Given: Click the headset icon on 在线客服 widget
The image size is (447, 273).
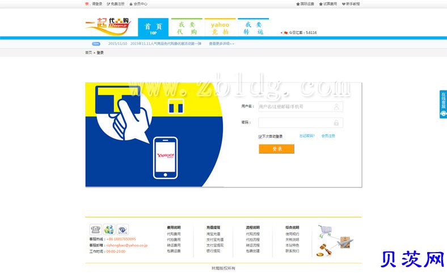Looking at the screenshot, I should click(x=443, y=114).
